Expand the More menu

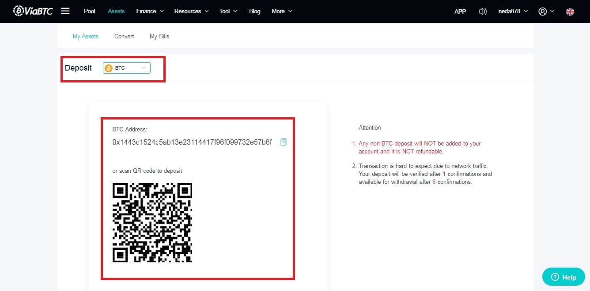pyautogui.click(x=282, y=11)
